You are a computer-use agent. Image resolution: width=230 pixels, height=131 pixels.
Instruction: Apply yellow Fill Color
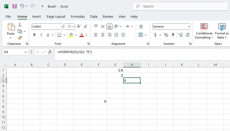(x=71, y=35)
